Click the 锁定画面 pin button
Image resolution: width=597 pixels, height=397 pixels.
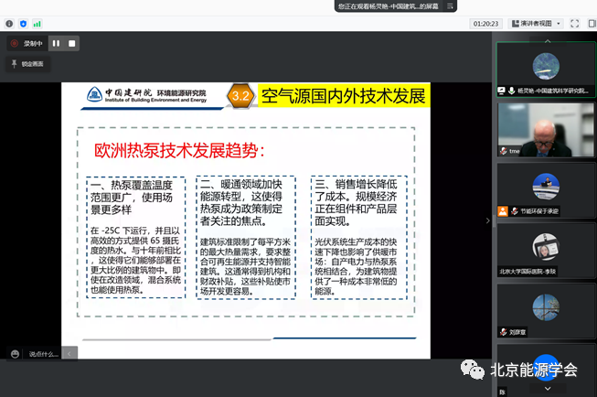[27, 64]
